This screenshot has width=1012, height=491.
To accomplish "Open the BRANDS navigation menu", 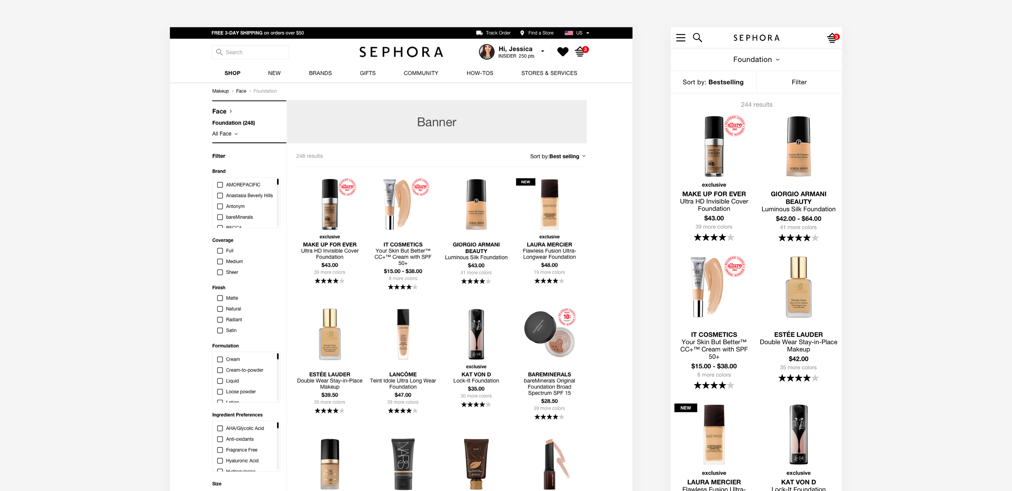I will (x=320, y=73).
